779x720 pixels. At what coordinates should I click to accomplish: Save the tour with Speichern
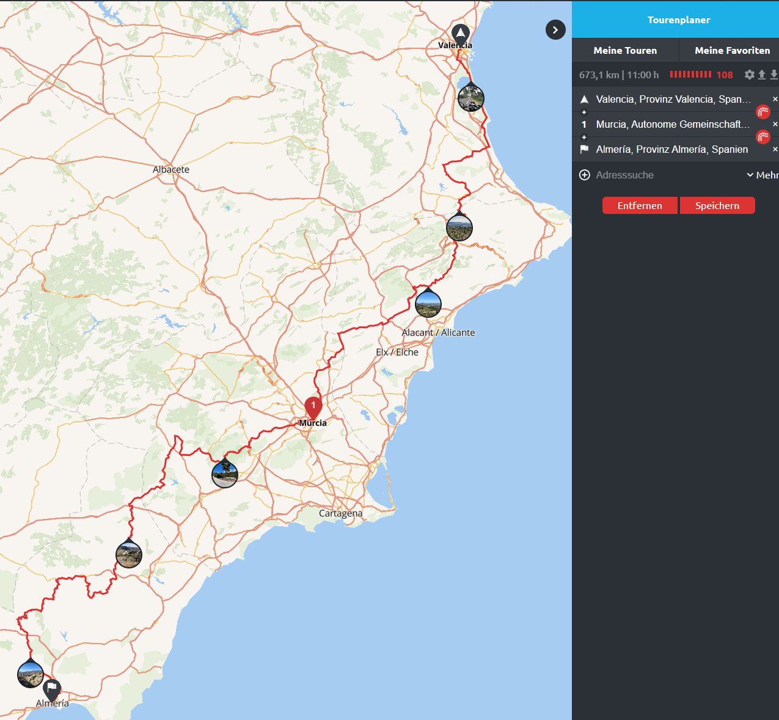click(x=717, y=206)
